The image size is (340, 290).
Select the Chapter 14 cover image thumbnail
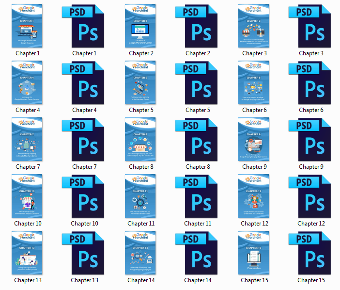click(x=140, y=252)
